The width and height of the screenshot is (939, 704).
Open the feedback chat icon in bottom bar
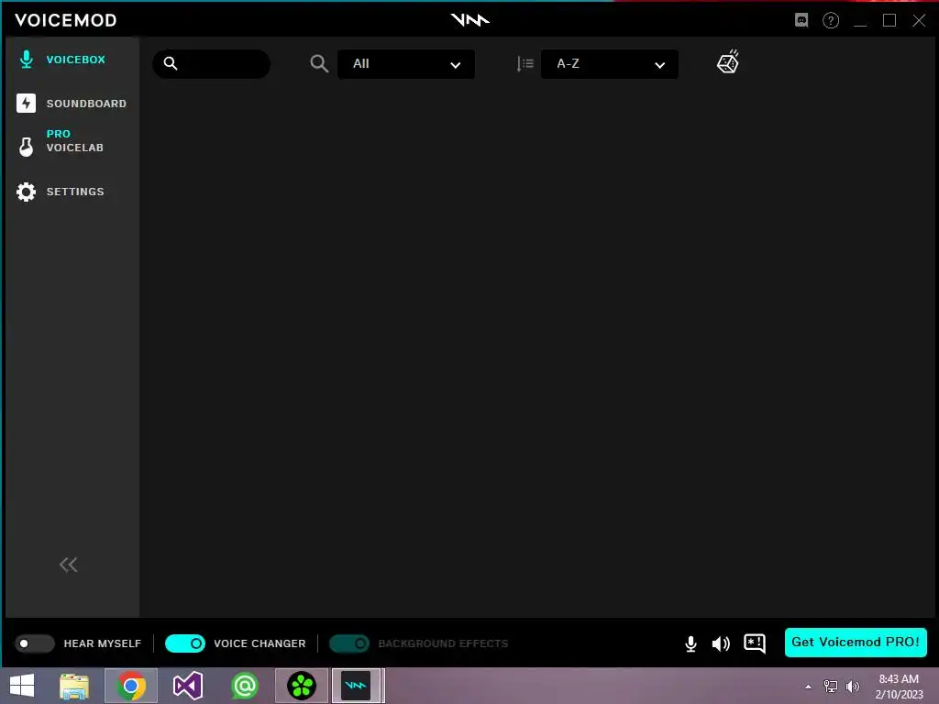coord(755,643)
